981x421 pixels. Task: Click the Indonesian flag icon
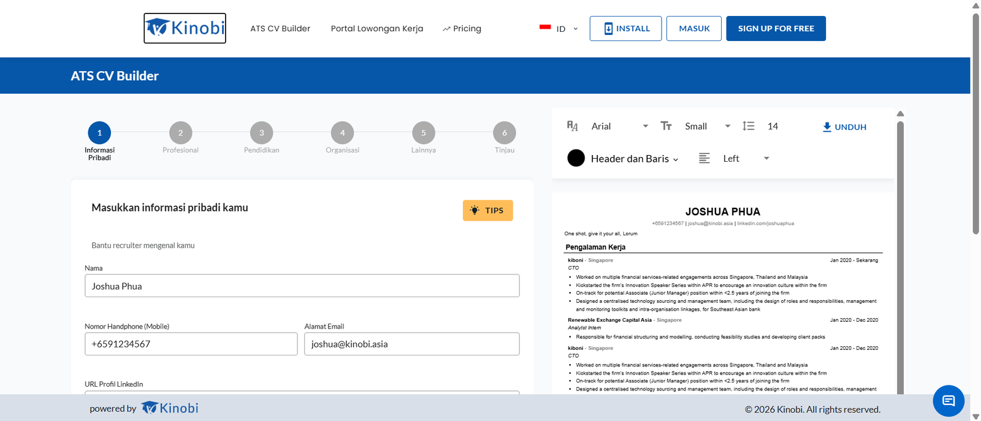[545, 28]
